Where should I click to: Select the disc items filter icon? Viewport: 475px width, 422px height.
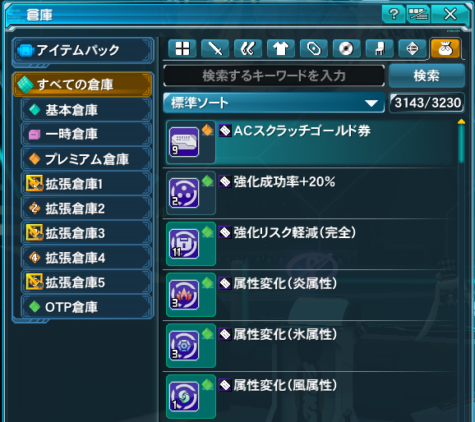(346, 48)
